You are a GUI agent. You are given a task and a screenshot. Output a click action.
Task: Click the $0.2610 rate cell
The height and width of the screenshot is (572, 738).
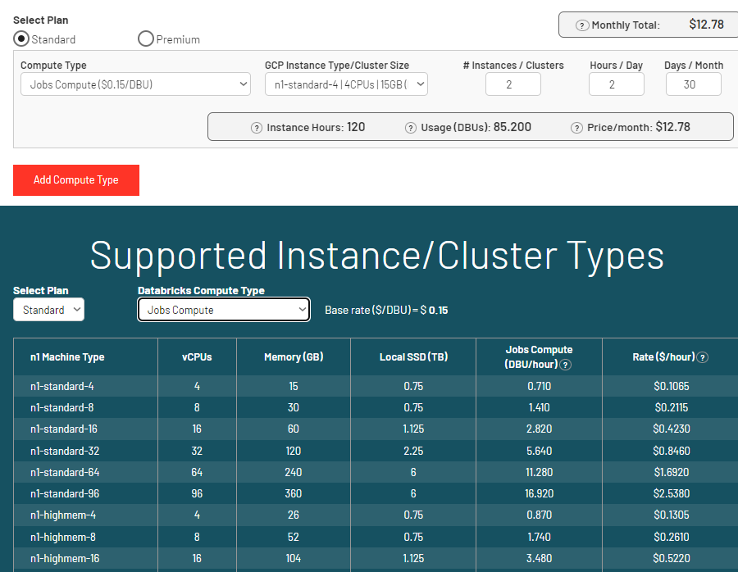[671, 537]
